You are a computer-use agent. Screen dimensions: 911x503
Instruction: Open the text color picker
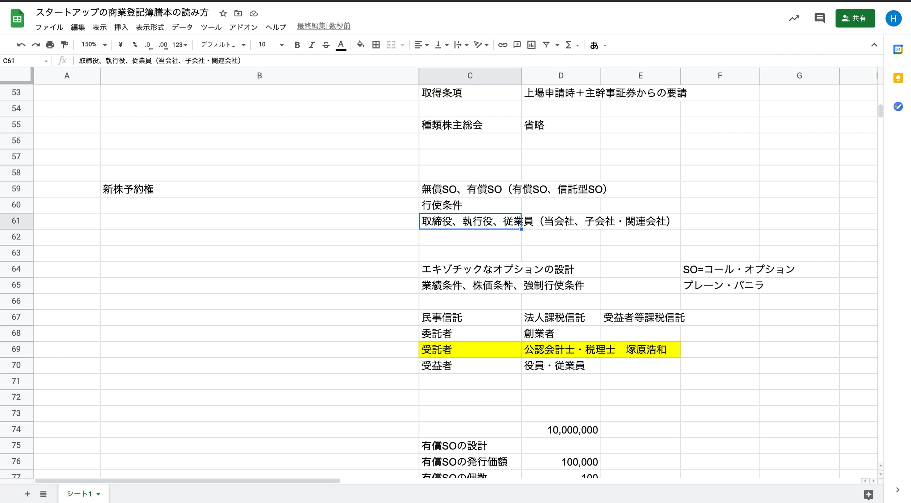[340, 45]
